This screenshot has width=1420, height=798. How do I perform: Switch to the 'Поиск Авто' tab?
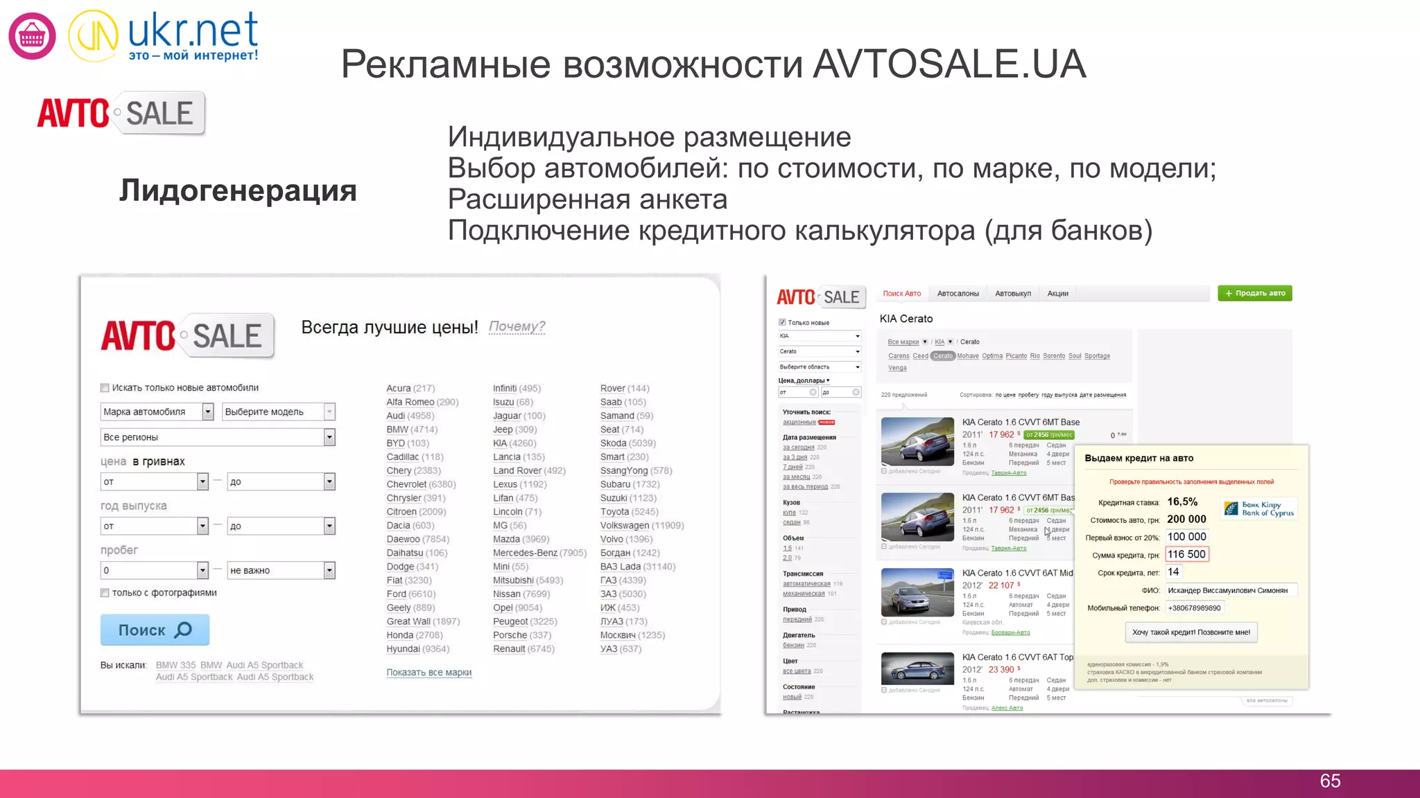(902, 294)
